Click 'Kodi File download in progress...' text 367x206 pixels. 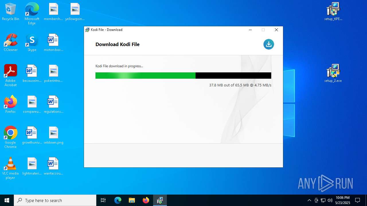[119, 66]
